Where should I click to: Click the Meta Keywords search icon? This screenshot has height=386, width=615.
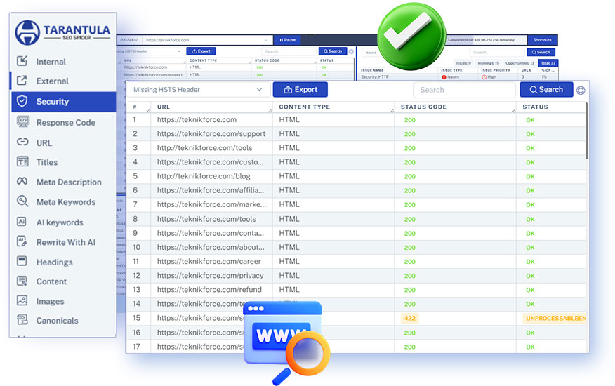pyautogui.click(x=22, y=201)
